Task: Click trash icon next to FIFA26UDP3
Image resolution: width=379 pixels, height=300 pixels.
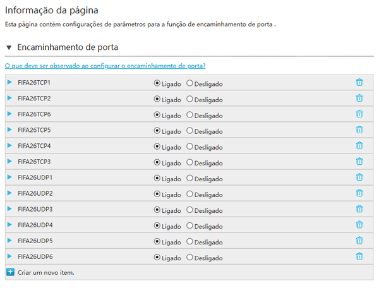Action: point(359,209)
